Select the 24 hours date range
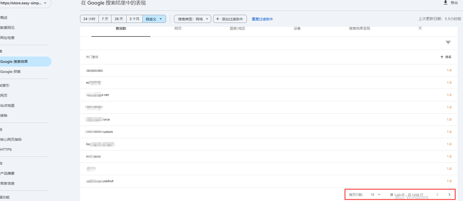The image size is (463, 201). (89, 19)
